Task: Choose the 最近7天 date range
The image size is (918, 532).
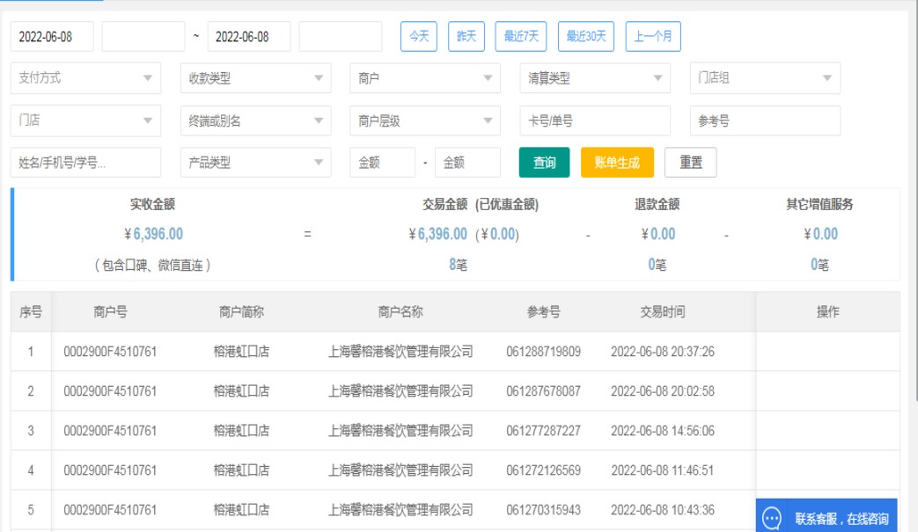Action: (x=521, y=37)
